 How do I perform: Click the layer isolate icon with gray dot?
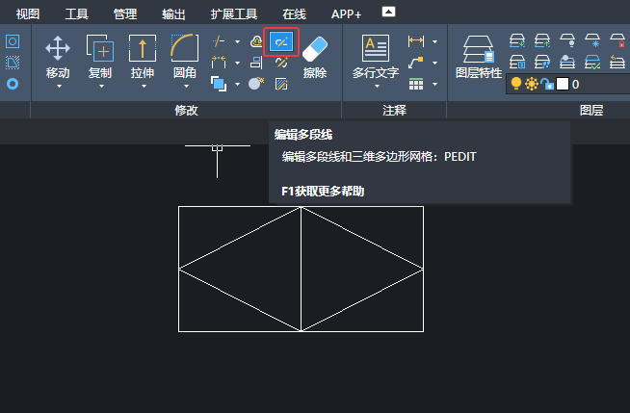pyautogui.click(x=567, y=62)
